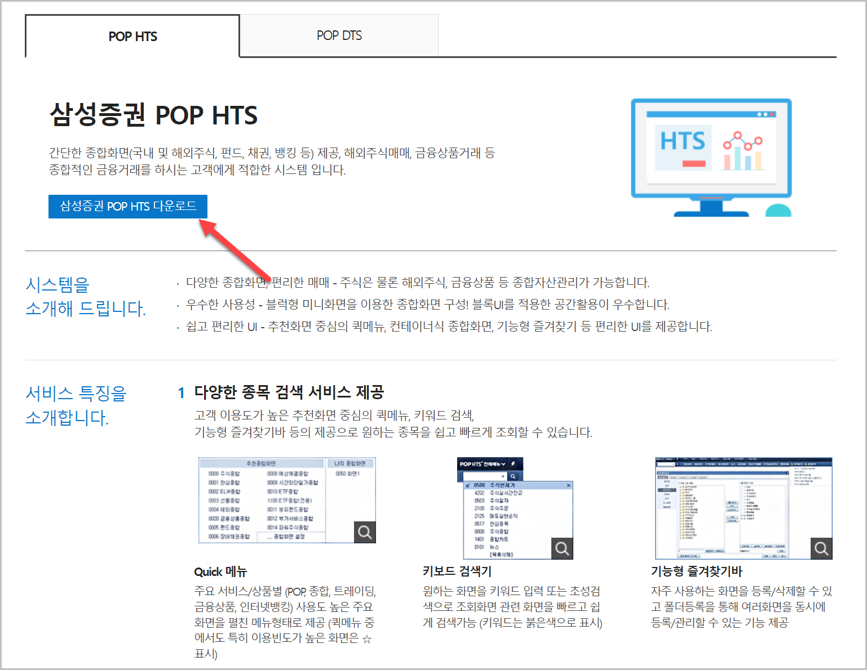Click bullet starting with 쉽고 편리한 UI

[449, 327]
